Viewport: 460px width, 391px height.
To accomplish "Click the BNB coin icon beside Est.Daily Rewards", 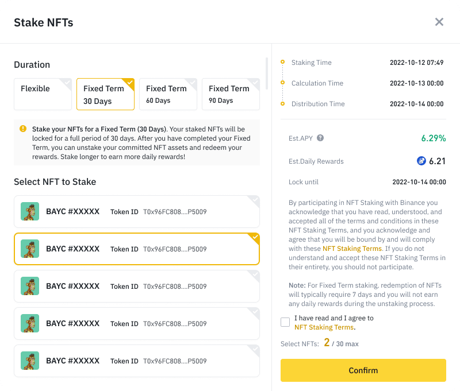I will (x=421, y=161).
